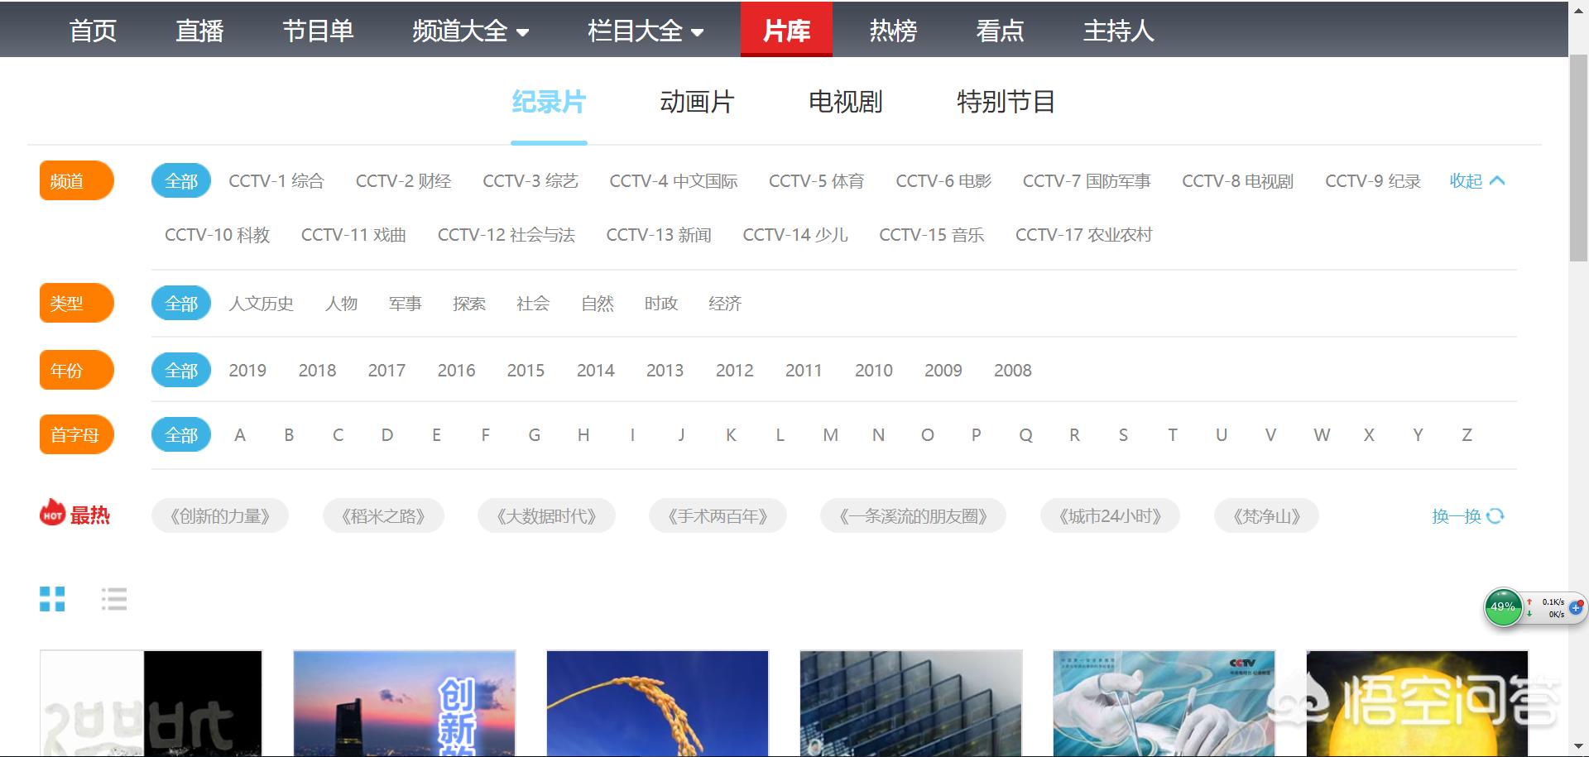This screenshot has width=1589, height=757.
Task: Open hot title 《城市24小时》
Action: (x=1110, y=516)
